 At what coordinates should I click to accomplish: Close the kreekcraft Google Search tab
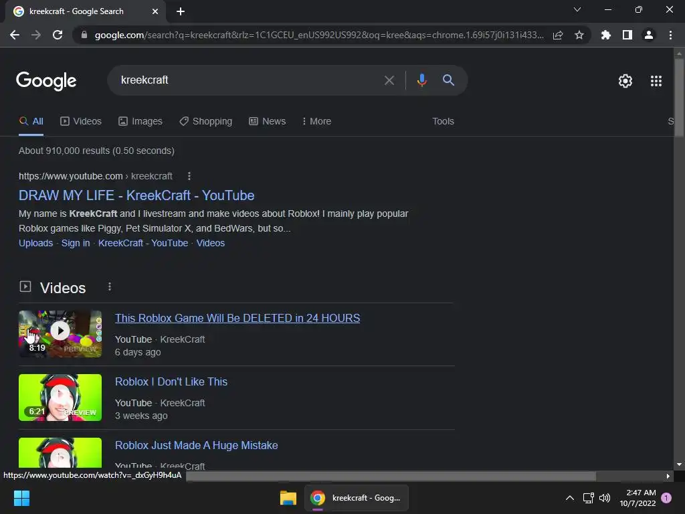click(155, 11)
